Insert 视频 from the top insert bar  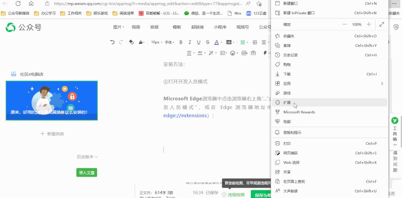click(136, 27)
